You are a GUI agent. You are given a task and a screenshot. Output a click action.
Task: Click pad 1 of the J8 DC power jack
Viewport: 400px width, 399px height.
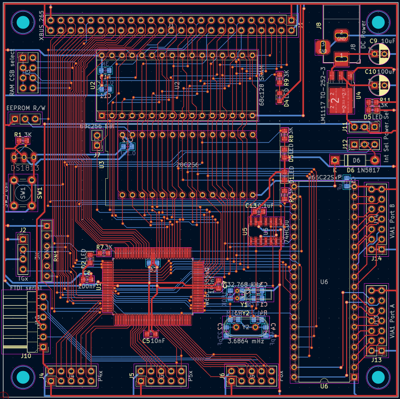[x=341, y=57]
